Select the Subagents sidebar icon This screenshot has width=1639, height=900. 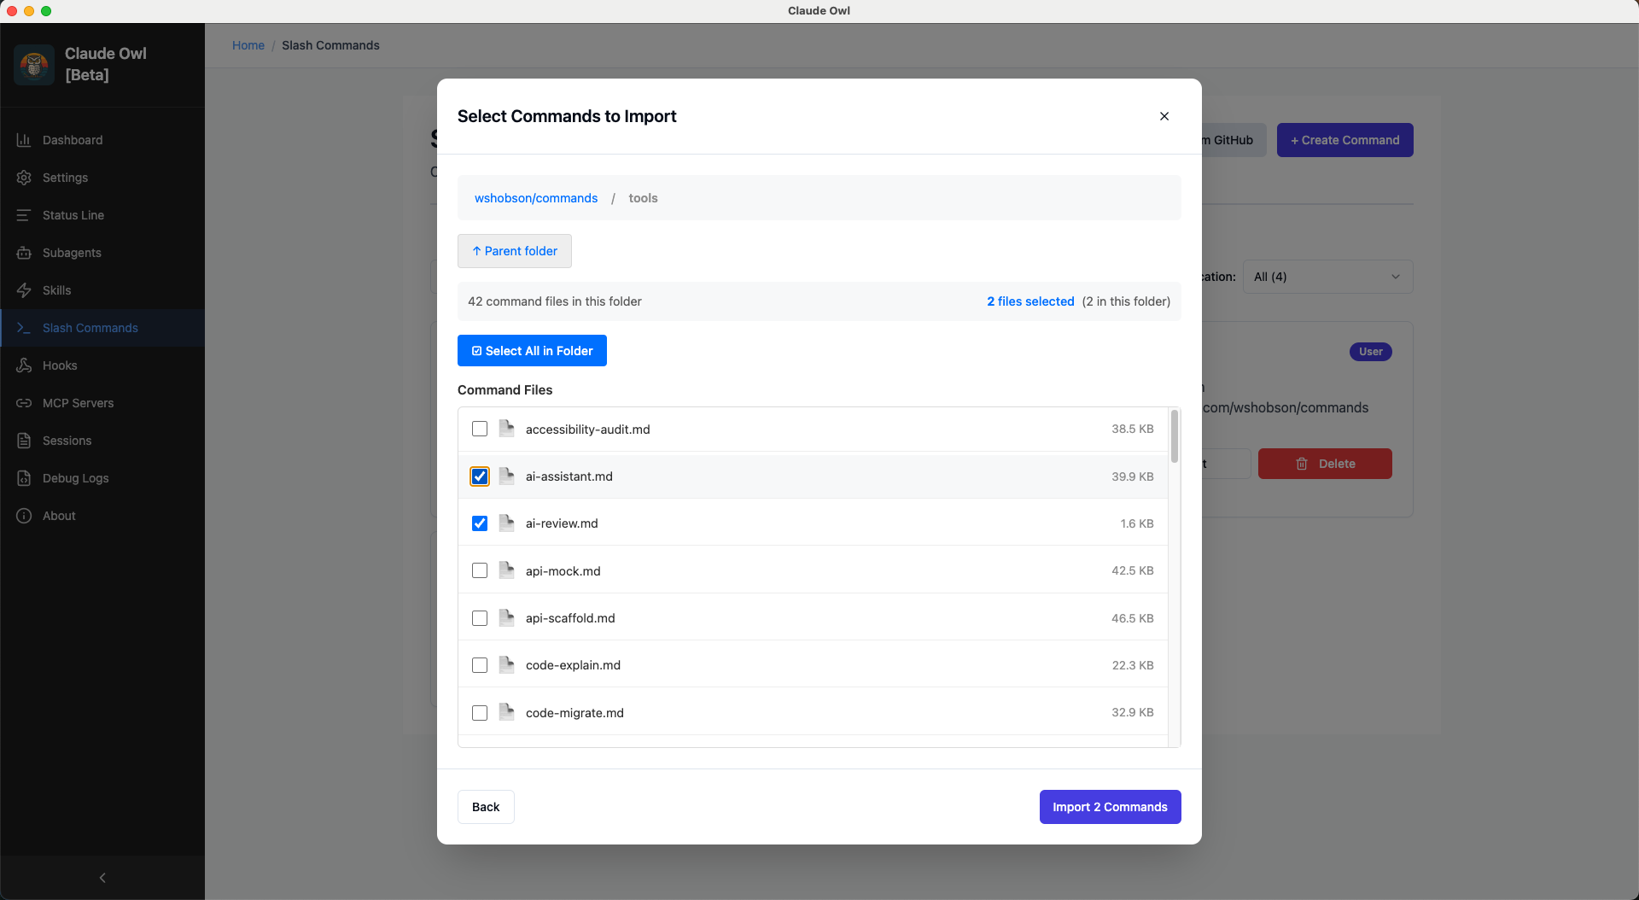coord(71,253)
